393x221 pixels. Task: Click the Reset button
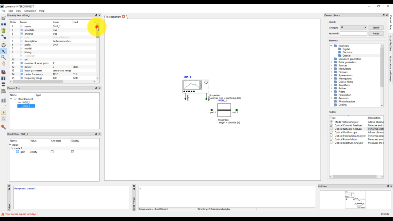tap(376, 33)
